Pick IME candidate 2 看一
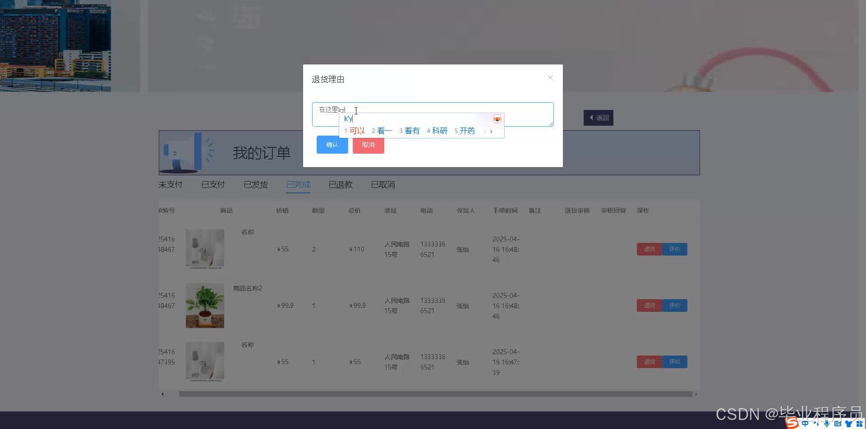This screenshot has height=429, width=866. point(382,131)
